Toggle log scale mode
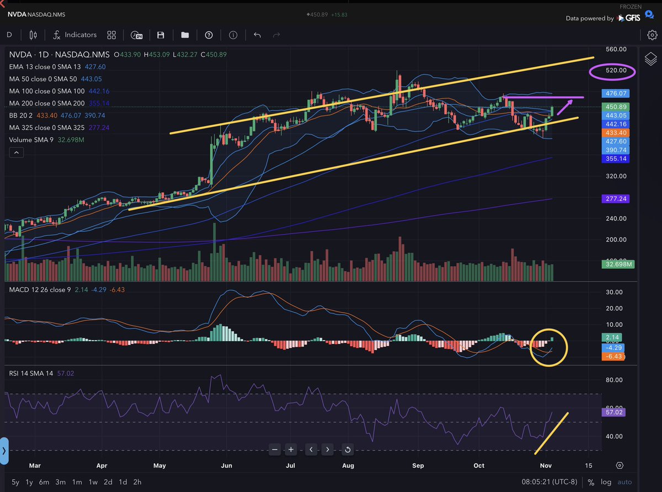This screenshot has width=662, height=492. click(606, 482)
